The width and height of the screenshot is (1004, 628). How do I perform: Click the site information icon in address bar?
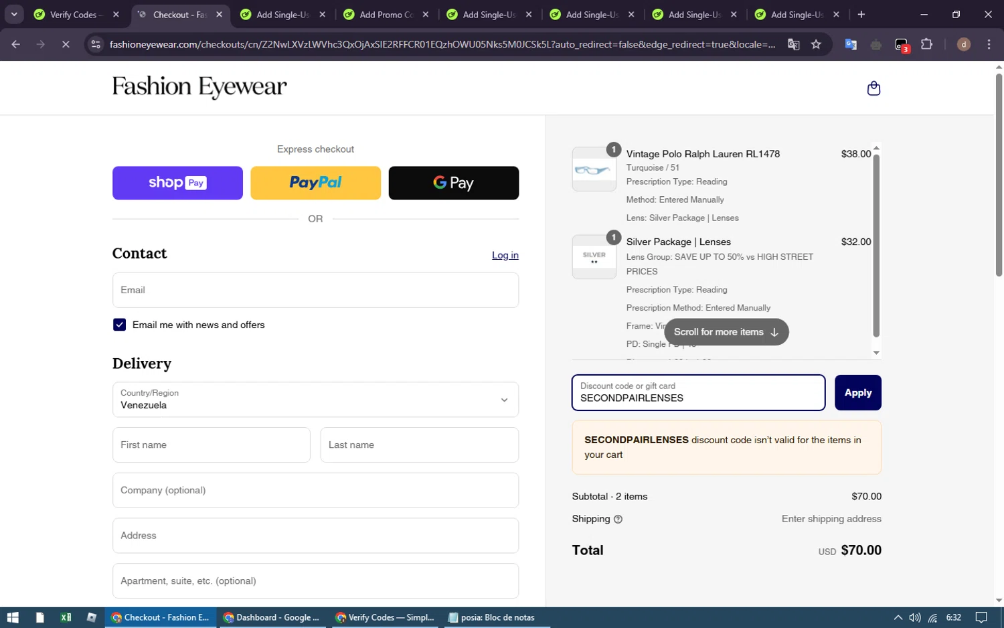coord(96,44)
